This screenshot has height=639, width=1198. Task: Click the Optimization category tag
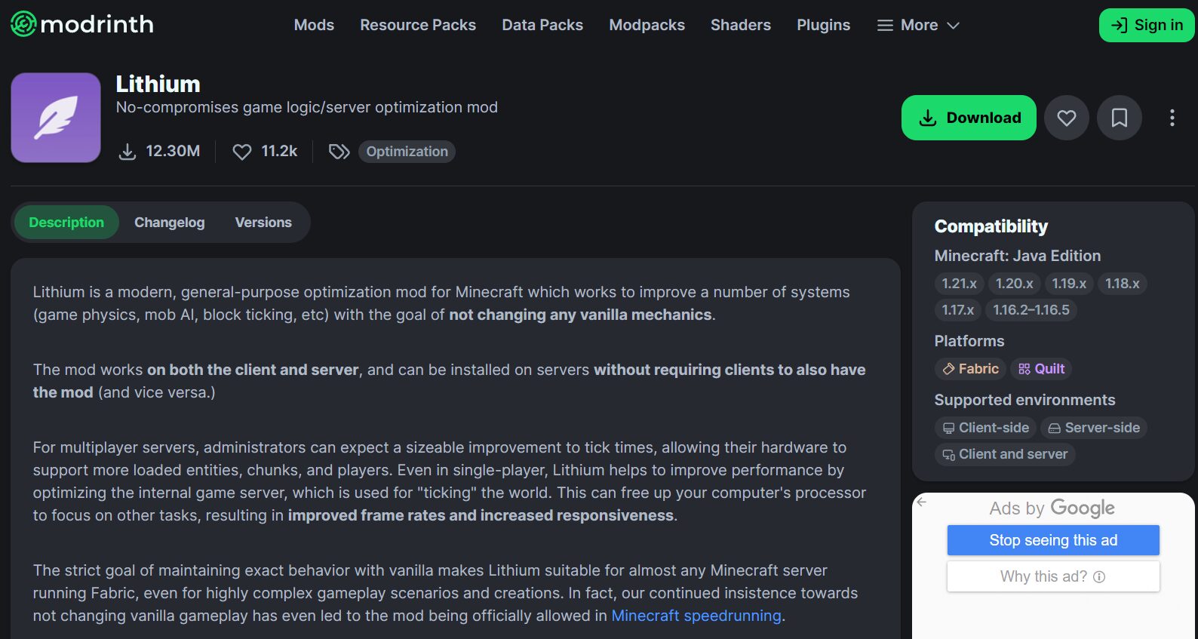click(407, 152)
